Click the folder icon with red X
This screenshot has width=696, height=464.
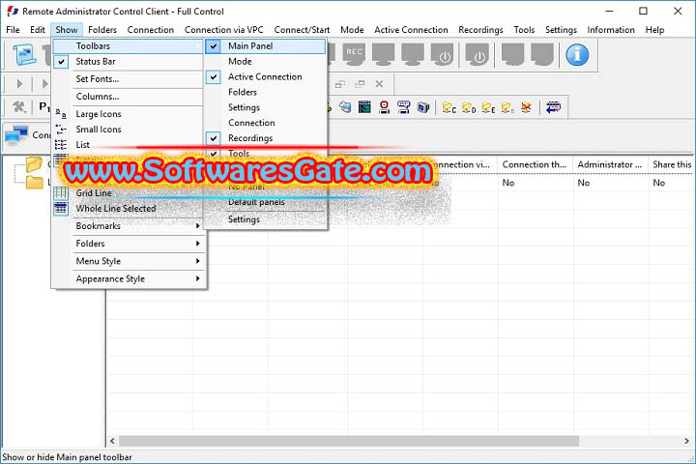(x=526, y=107)
